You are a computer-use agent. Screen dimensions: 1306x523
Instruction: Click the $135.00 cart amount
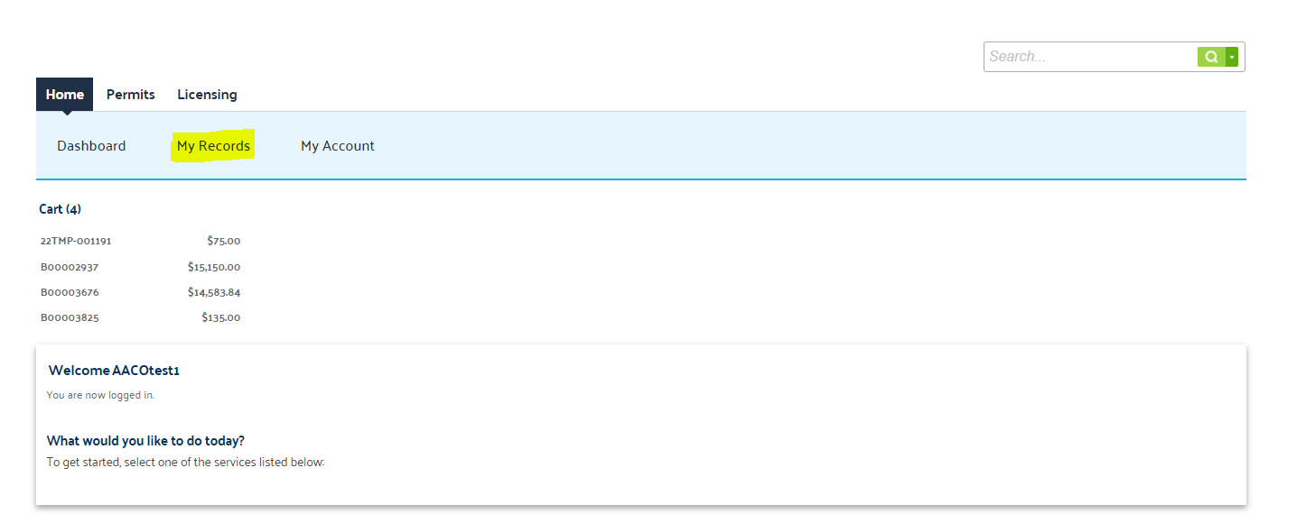coord(221,317)
